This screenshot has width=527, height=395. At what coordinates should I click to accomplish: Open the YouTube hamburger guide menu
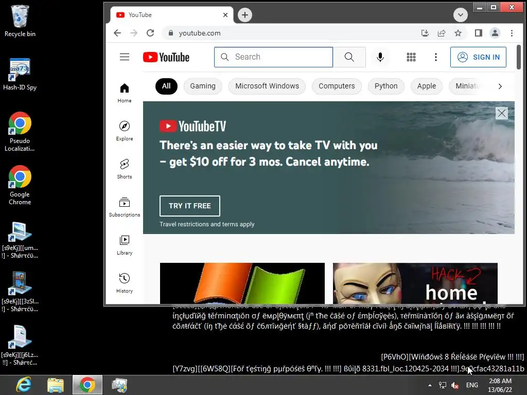click(x=125, y=57)
